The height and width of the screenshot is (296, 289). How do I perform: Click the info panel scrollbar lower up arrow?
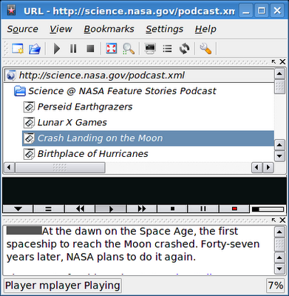click(279, 258)
